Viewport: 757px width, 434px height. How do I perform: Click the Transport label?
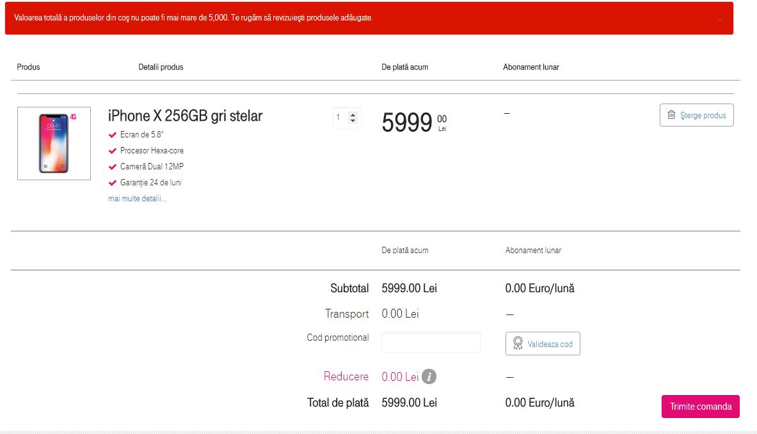(x=347, y=314)
